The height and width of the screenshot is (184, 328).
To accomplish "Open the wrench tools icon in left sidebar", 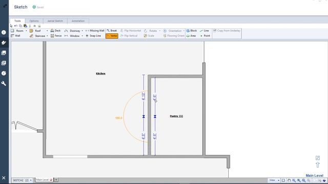I will (x=4, y=83).
